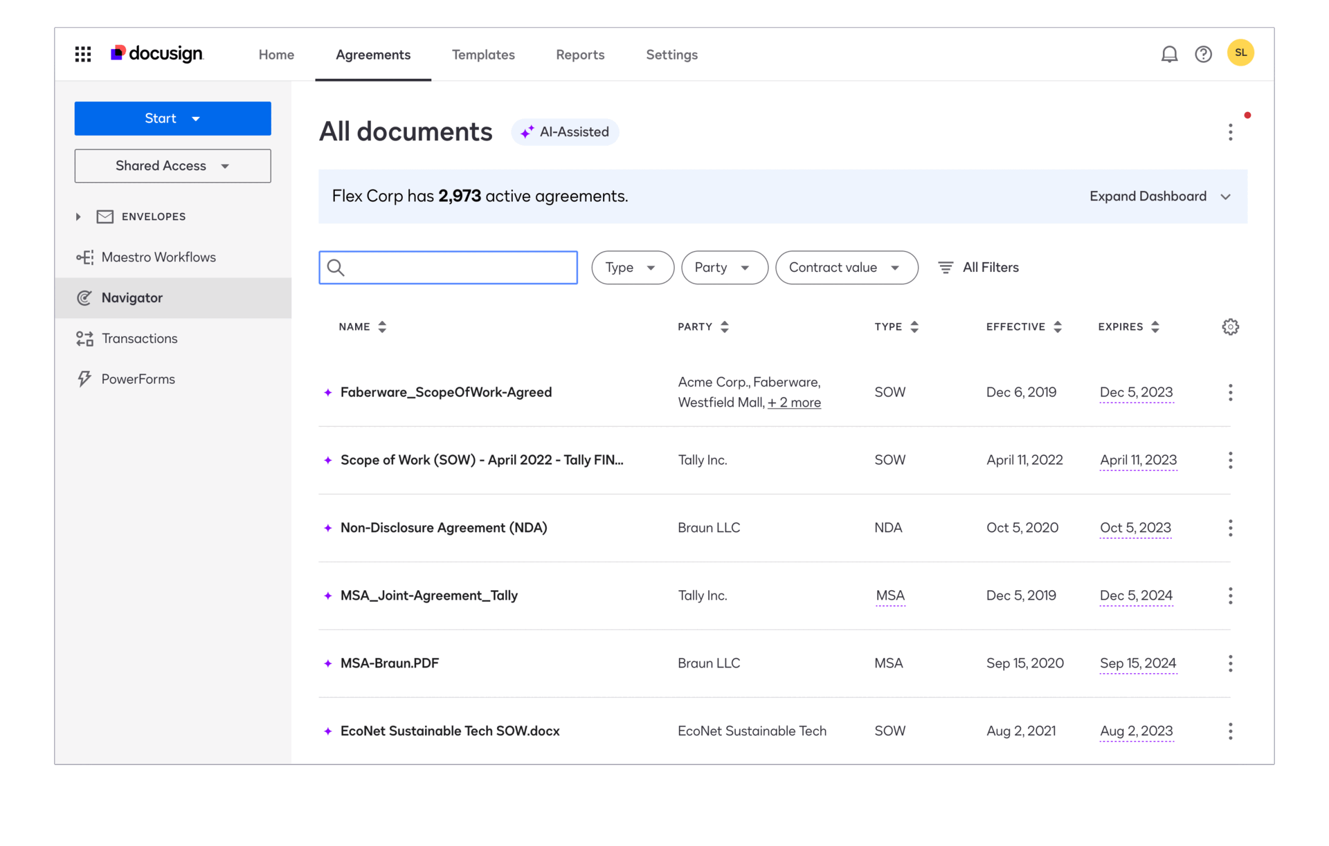Open column settings gear icon
This screenshot has width=1329, height=846.
(x=1230, y=327)
